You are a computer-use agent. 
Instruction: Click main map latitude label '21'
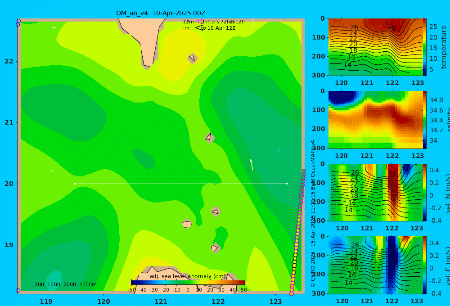click(9, 122)
